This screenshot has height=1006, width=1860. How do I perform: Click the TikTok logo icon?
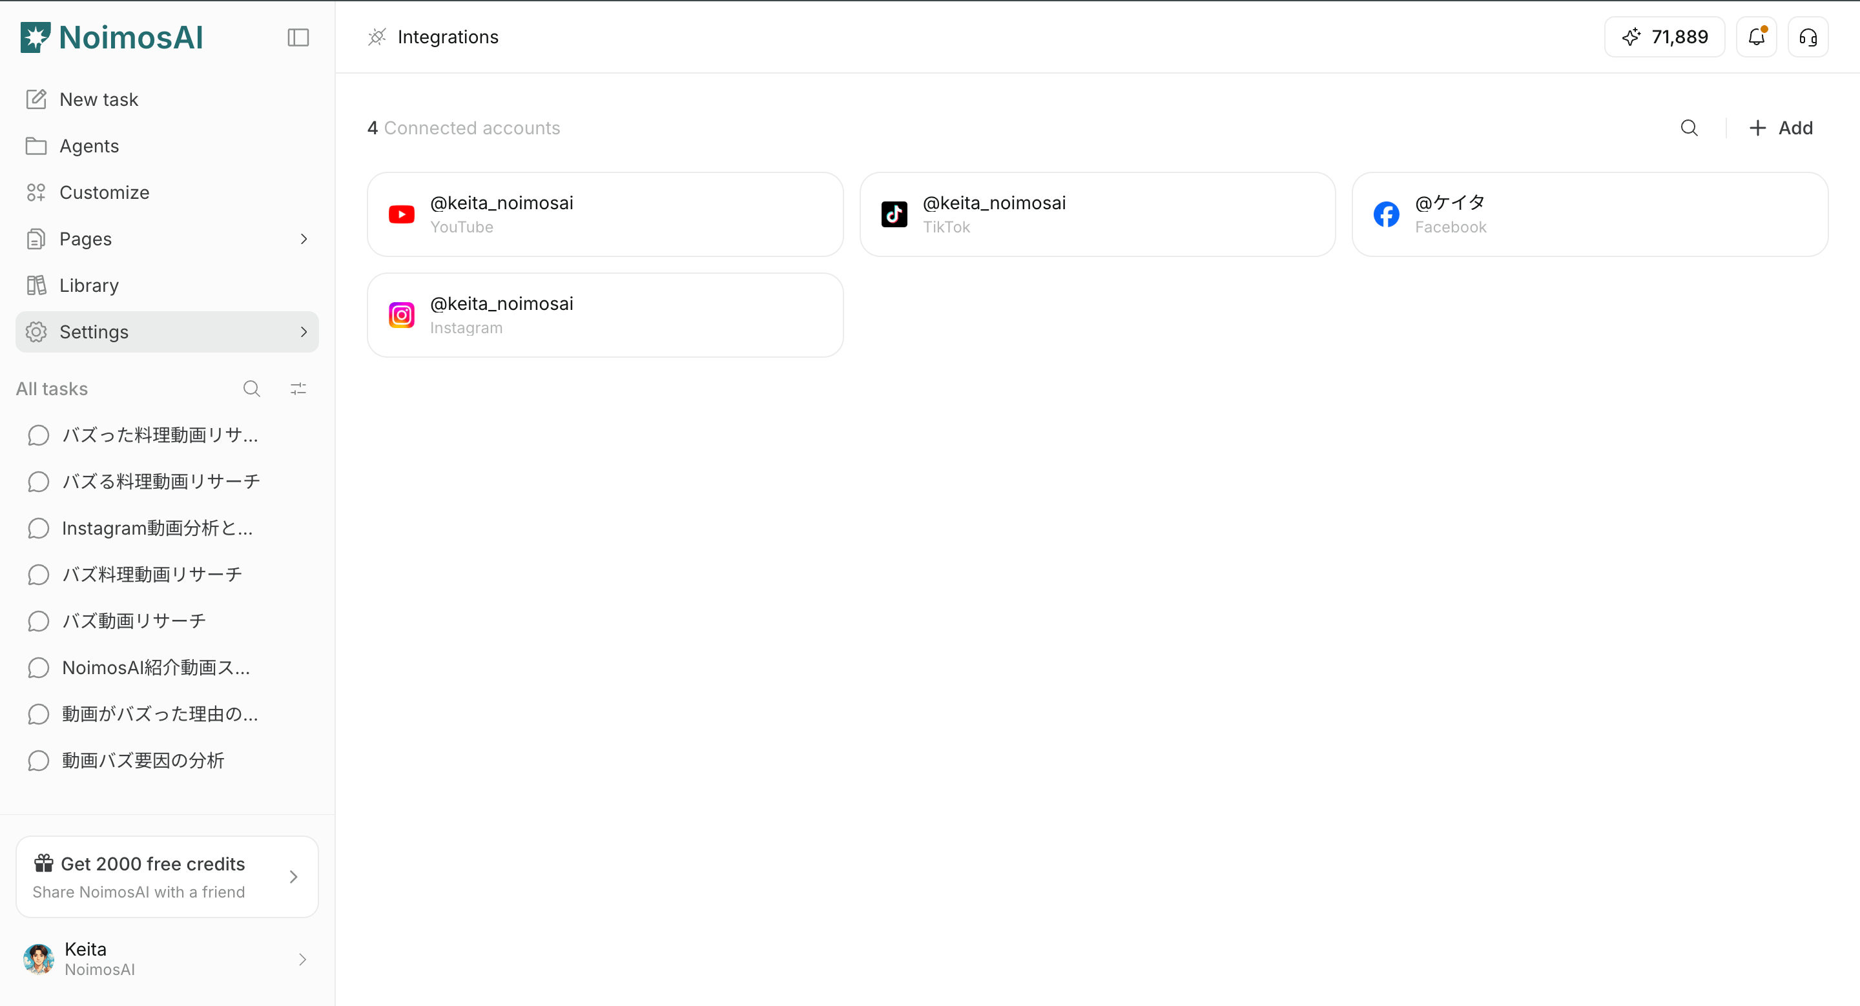894,214
